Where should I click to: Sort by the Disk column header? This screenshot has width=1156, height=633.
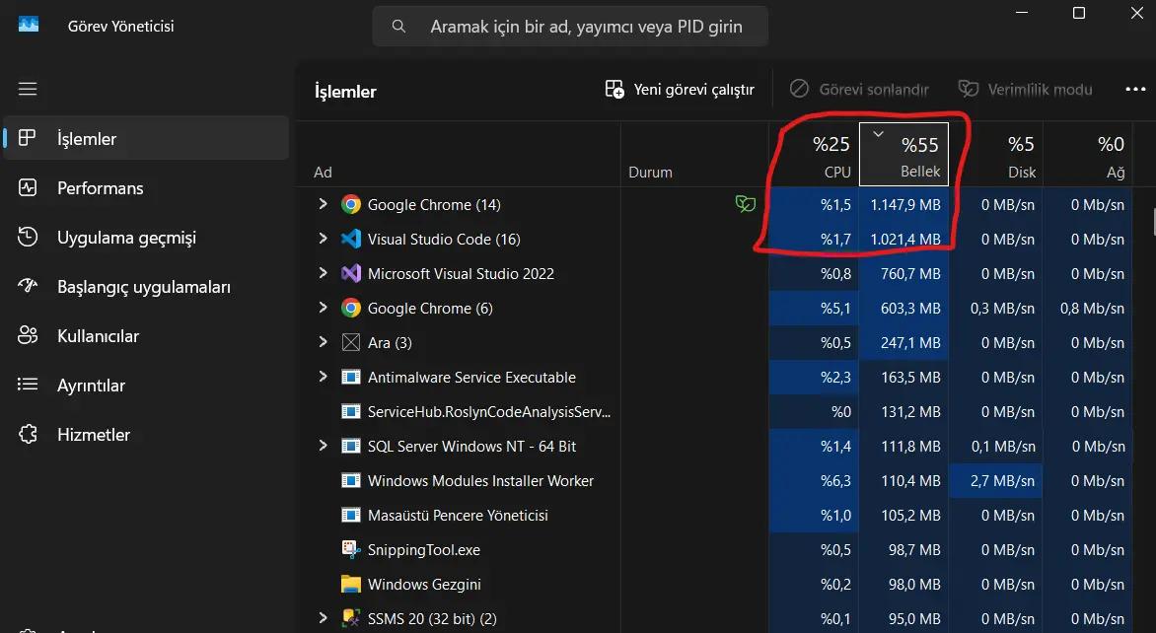pos(996,155)
